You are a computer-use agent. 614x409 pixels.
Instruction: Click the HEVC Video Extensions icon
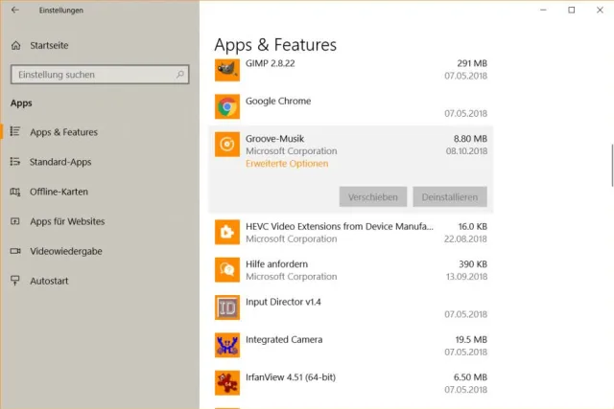pyautogui.click(x=227, y=233)
